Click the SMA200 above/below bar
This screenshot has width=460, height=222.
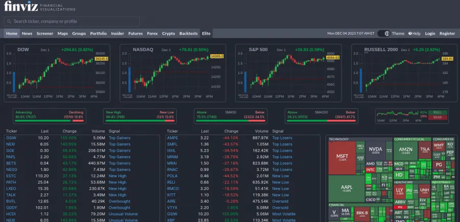pyautogui.click(x=321, y=116)
